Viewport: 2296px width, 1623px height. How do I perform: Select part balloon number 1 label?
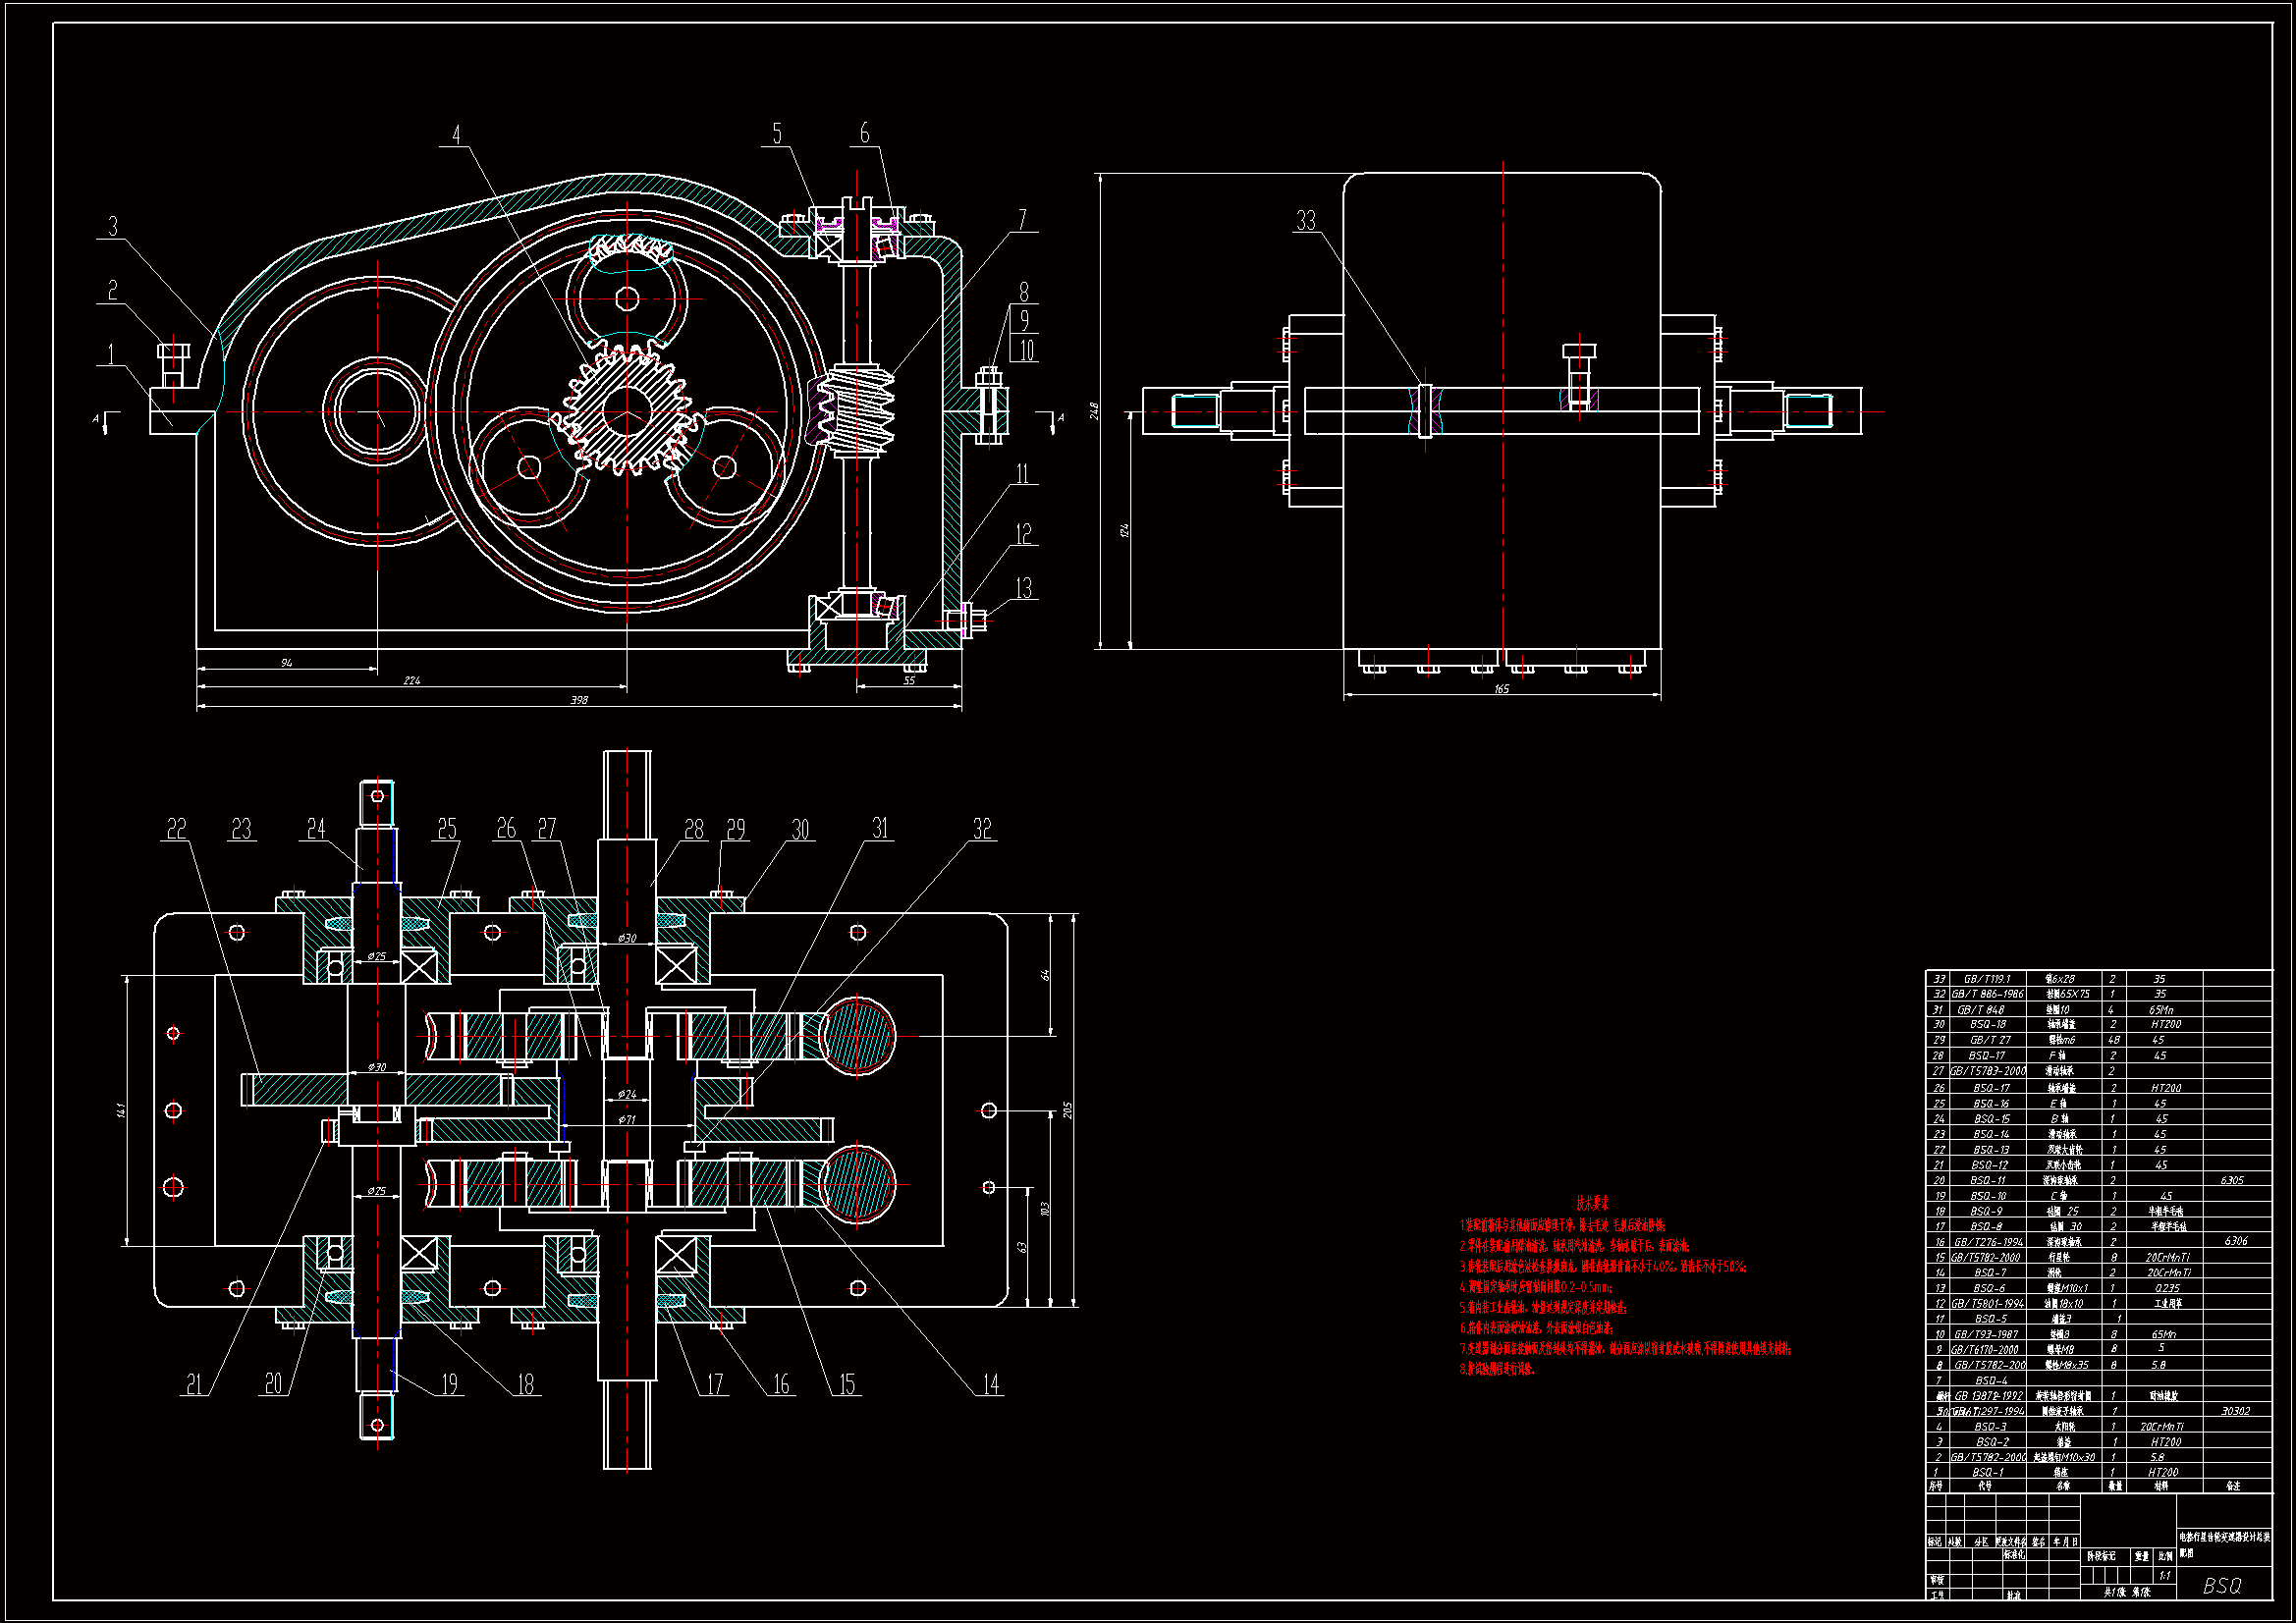tap(111, 354)
